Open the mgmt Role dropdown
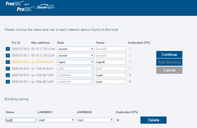197x128 pixels. (76, 62)
